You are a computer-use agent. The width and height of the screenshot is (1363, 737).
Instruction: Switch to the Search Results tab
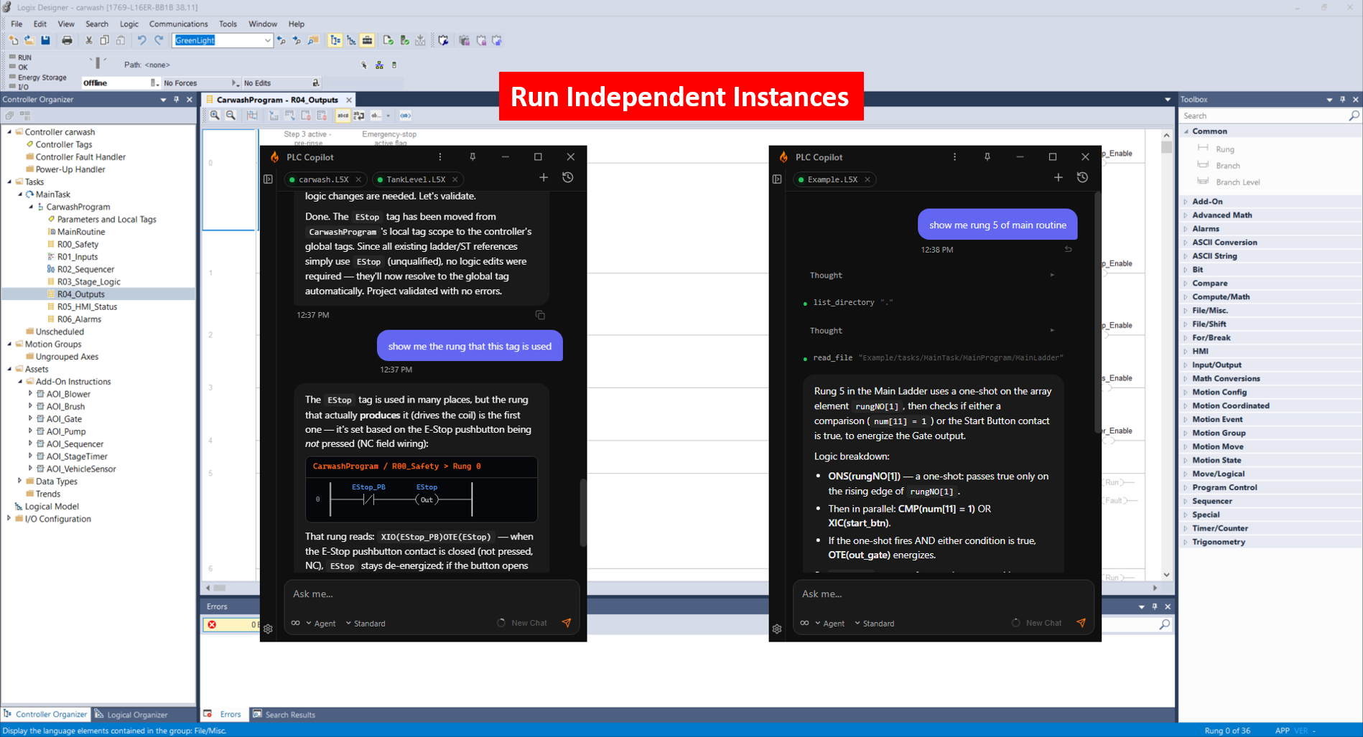tap(284, 714)
